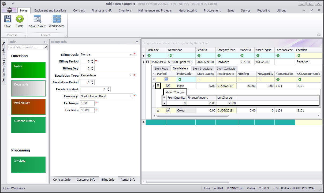
Task: Open the Escalation Type dropdown
Action: click(x=131, y=75)
